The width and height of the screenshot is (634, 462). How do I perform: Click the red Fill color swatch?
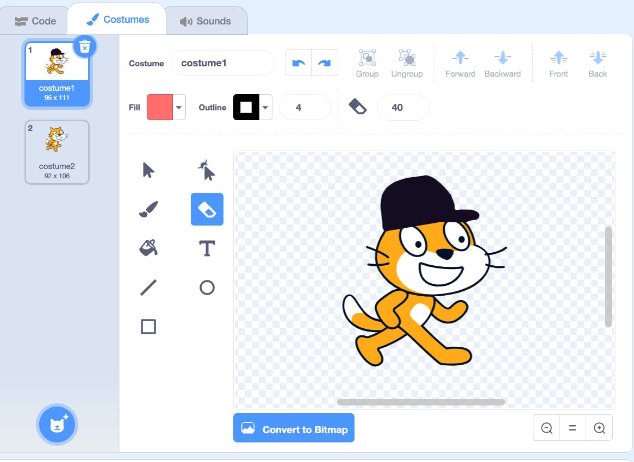click(x=160, y=108)
